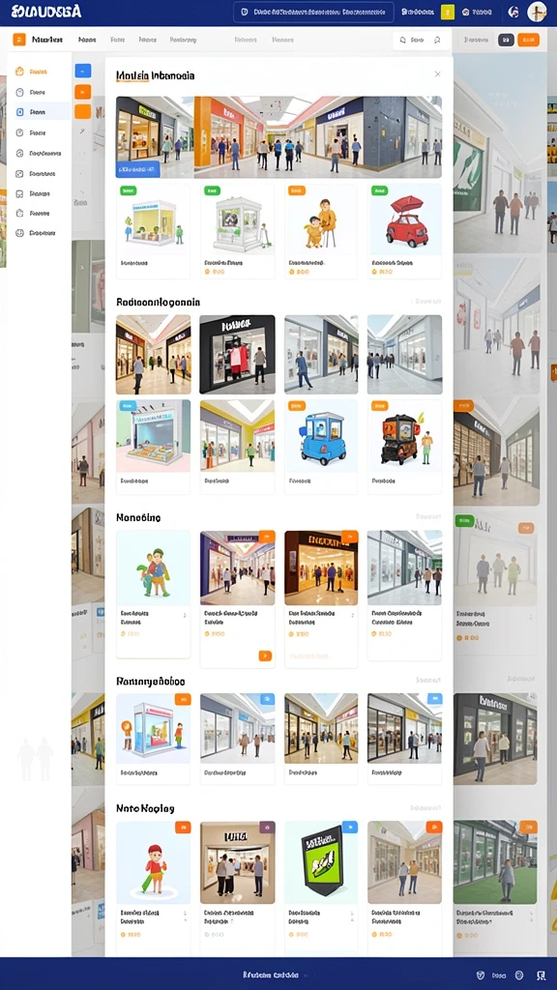Click the blue label on banner image

[137, 169]
